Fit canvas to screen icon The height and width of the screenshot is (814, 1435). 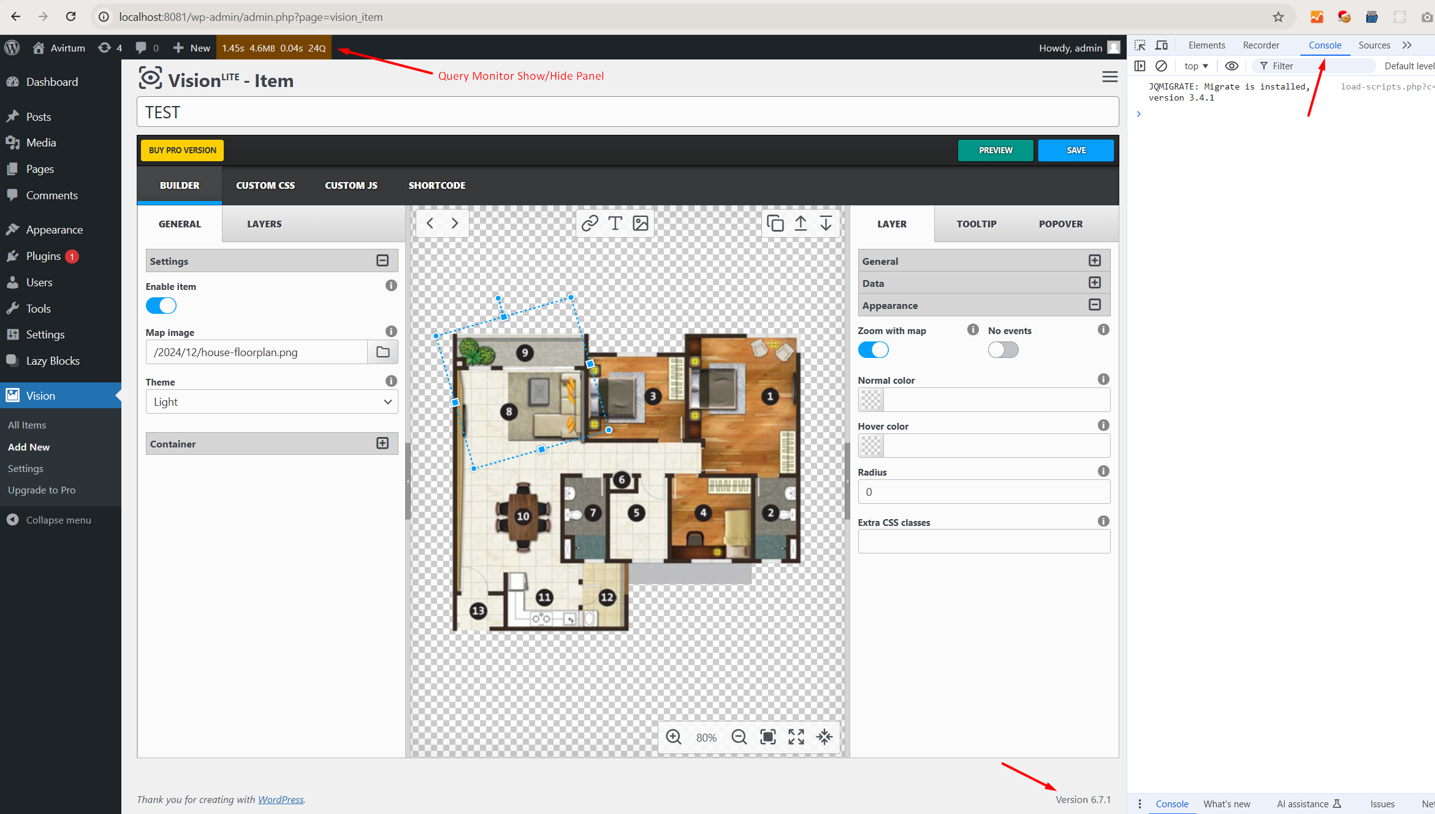(x=768, y=737)
